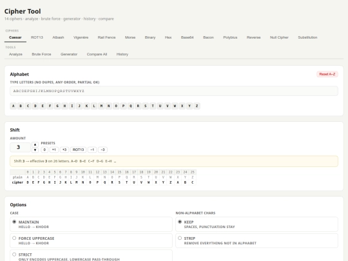Apply the −3 shift preset
Screen dimensions: 348x261
[x=102, y=150]
